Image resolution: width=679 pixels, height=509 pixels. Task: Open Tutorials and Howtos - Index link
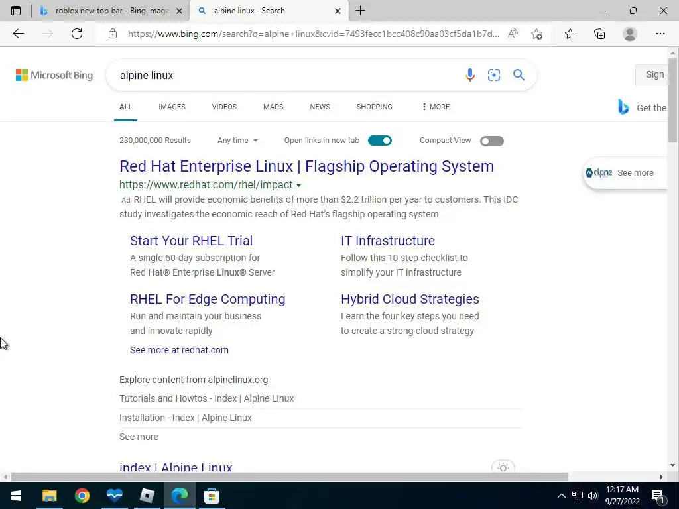(207, 398)
